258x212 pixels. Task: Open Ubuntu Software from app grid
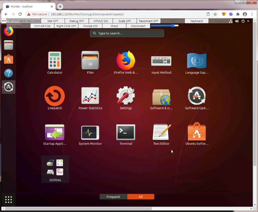pos(197,133)
